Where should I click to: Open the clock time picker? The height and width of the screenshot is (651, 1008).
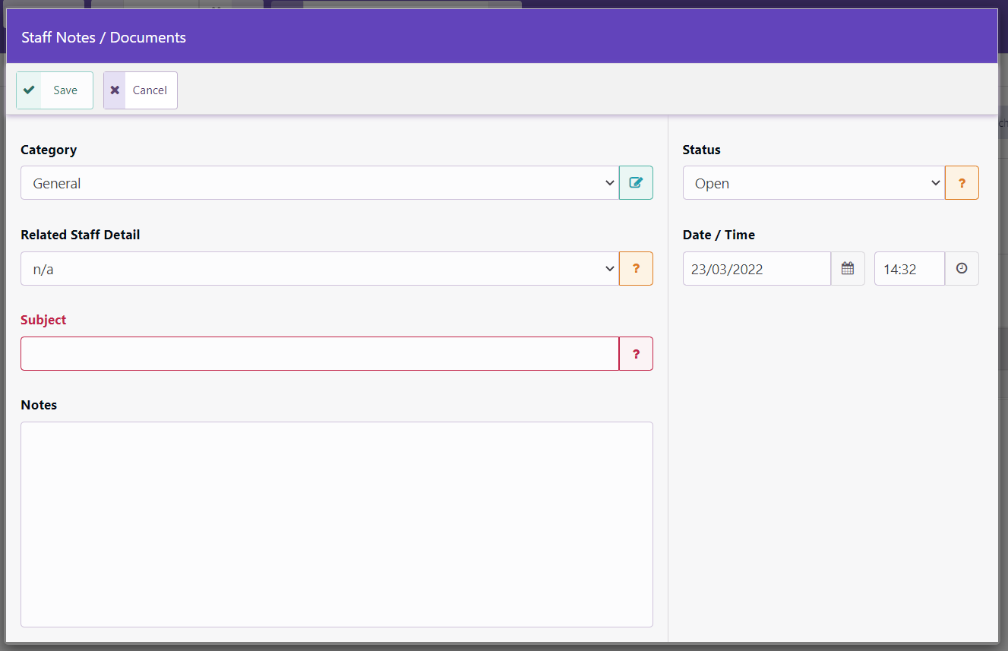[962, 268]
